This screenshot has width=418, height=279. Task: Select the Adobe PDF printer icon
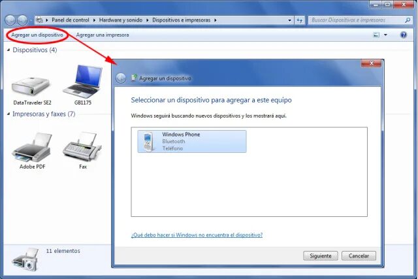(32, 147)
